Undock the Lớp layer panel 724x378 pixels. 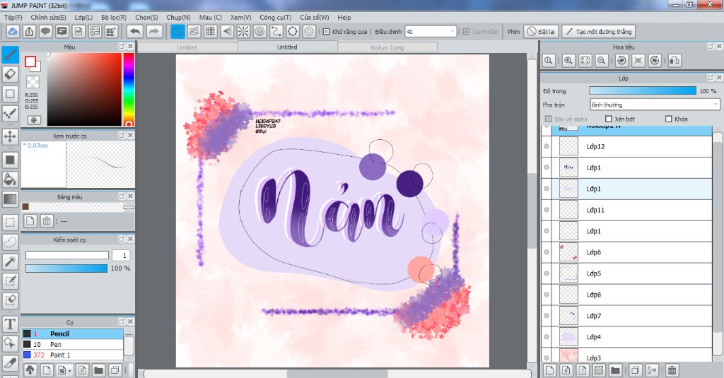711,78
